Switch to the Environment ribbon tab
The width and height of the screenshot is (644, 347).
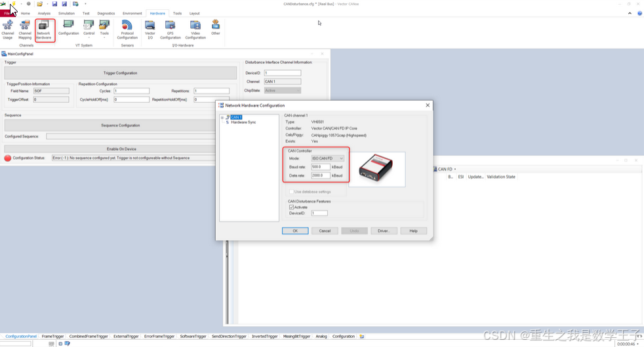pos(132,14)
